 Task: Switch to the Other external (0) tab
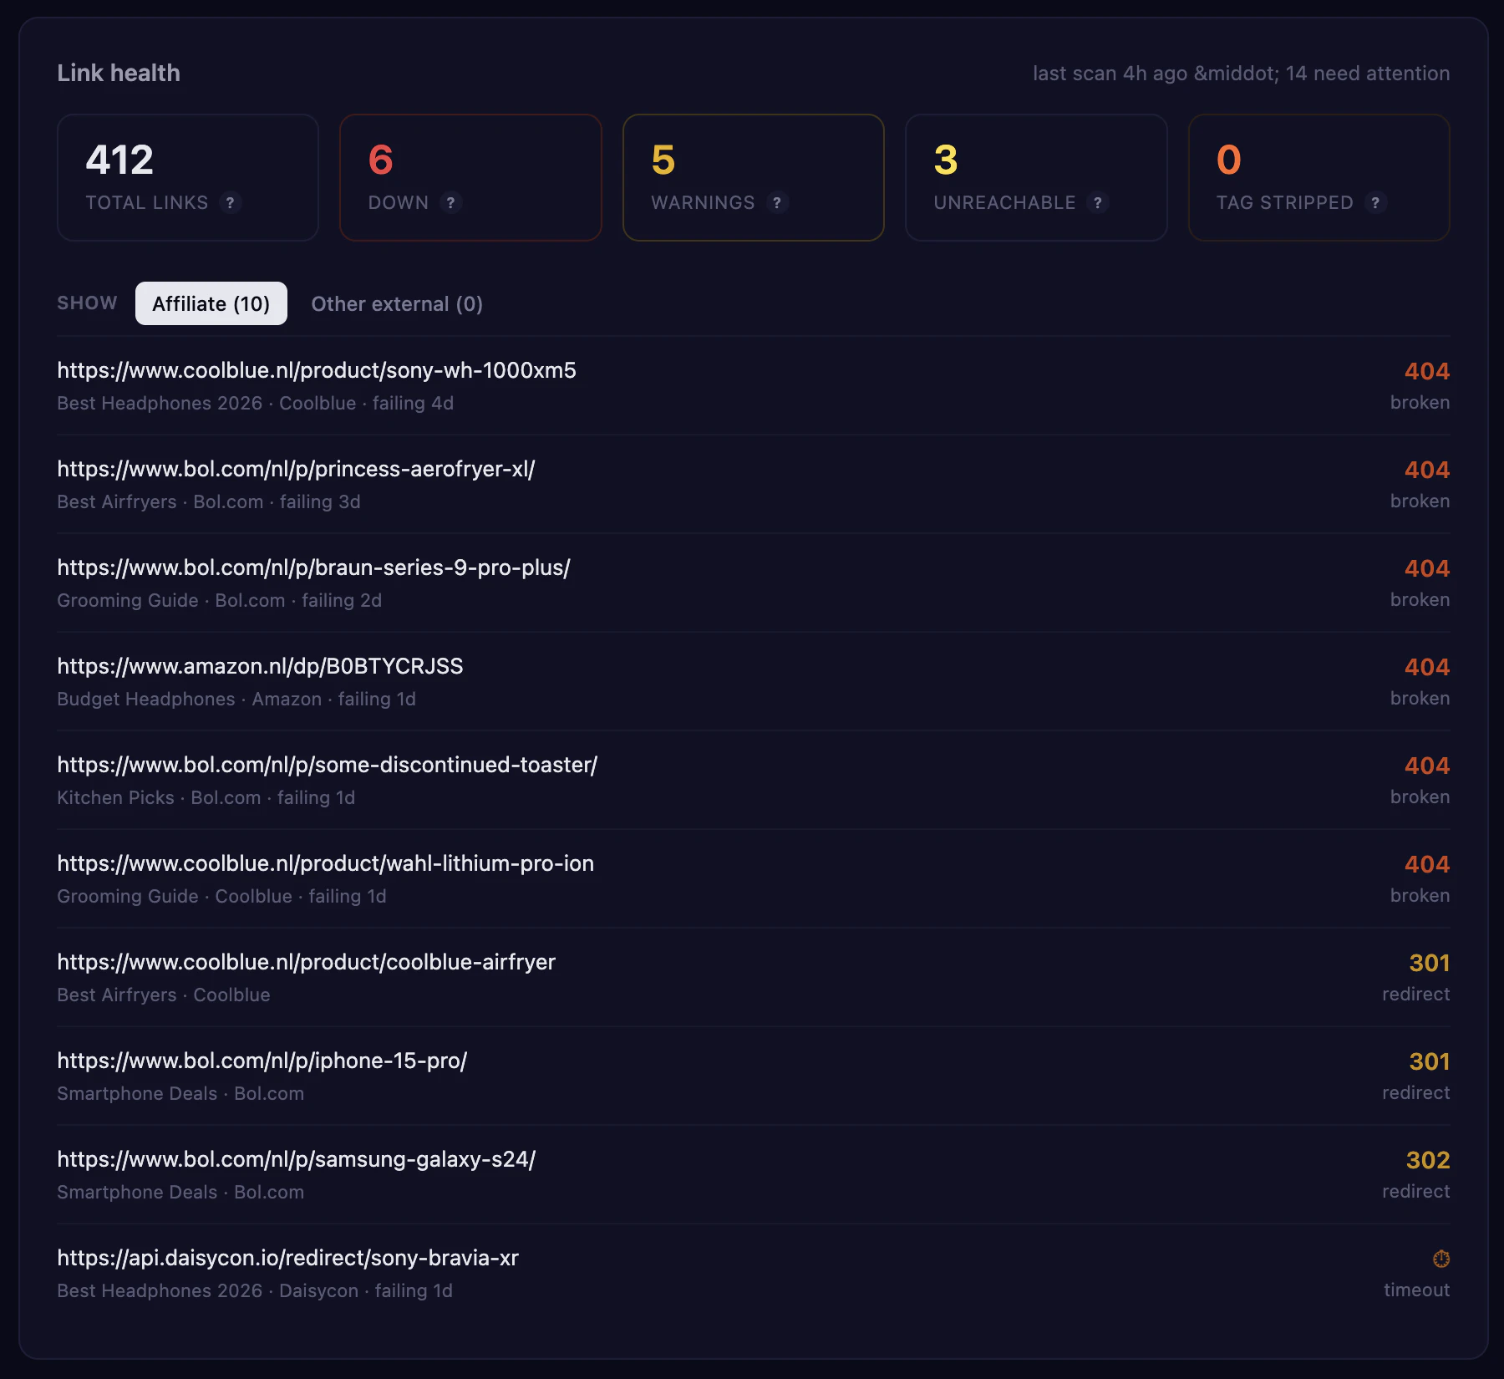[x=397, y=303]
